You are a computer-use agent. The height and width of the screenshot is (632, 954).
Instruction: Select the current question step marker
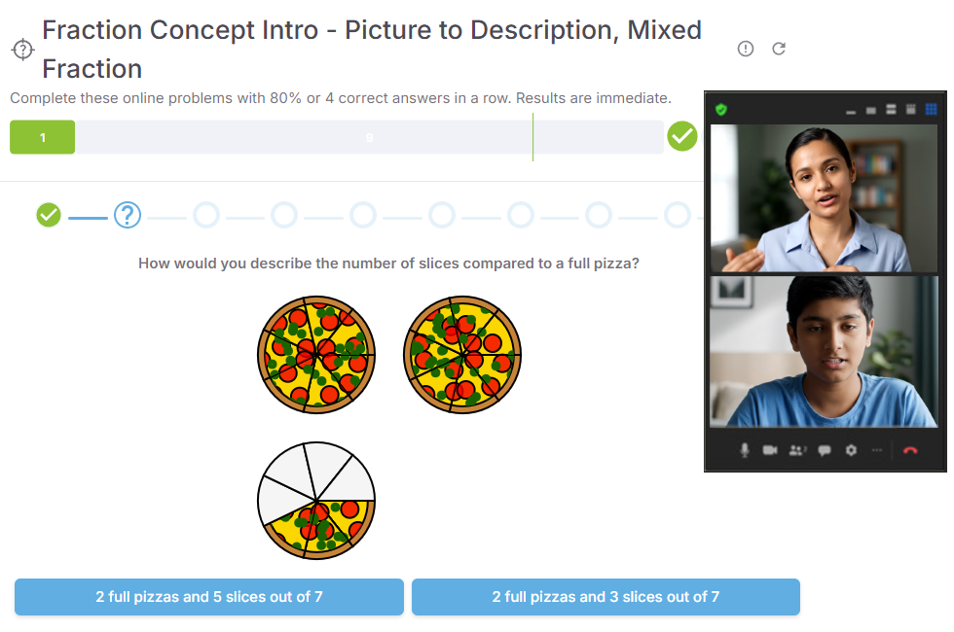point(128,215)
